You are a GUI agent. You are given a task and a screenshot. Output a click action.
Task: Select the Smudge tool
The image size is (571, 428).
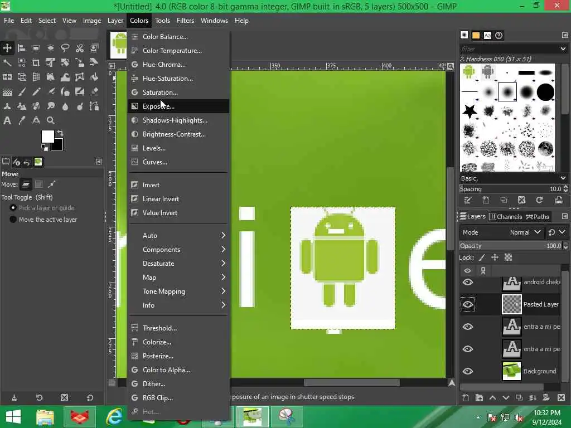click(51, 106)
